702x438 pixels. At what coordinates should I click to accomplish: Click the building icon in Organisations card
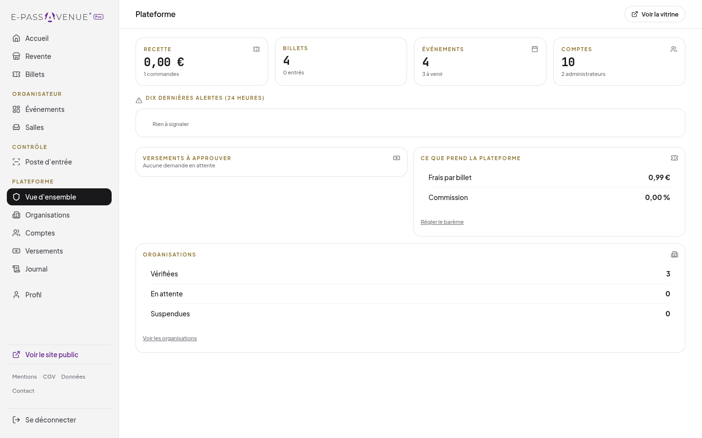675,255
